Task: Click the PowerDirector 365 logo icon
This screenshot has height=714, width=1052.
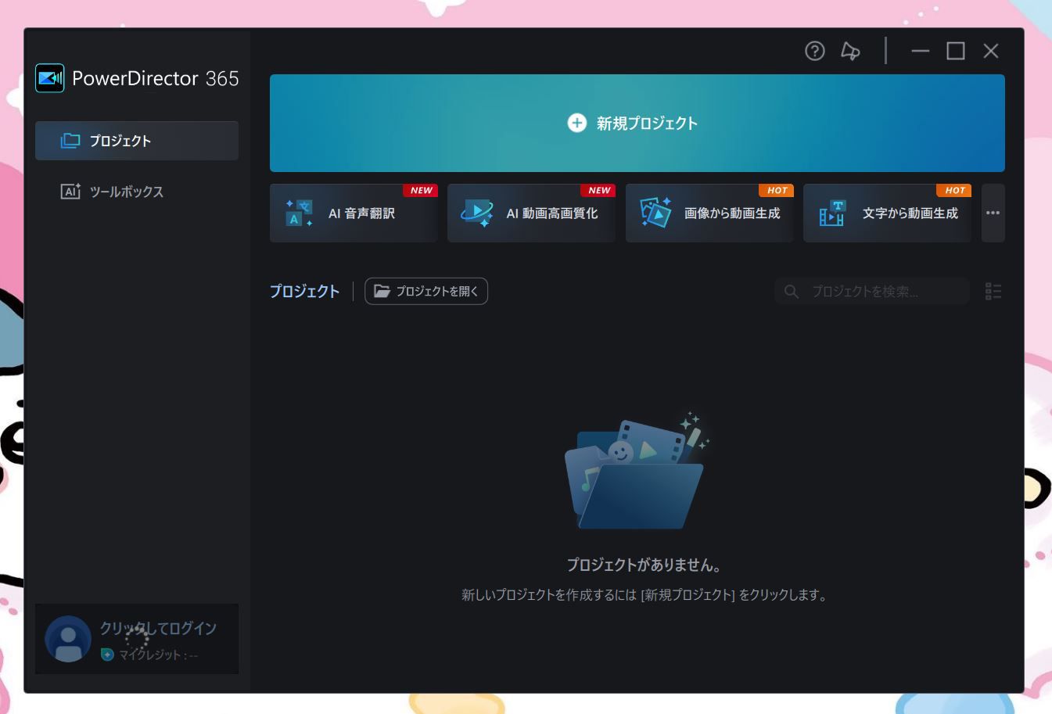Action: point(50,78)
